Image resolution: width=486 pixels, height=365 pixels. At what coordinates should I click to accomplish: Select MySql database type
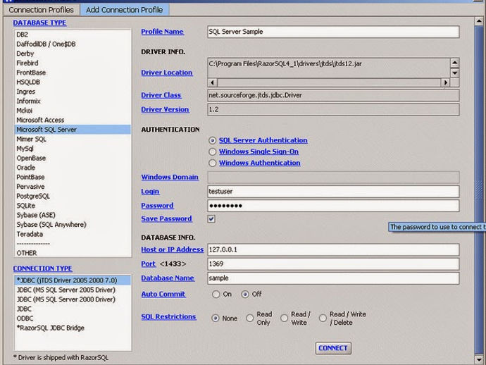point(73,149)
